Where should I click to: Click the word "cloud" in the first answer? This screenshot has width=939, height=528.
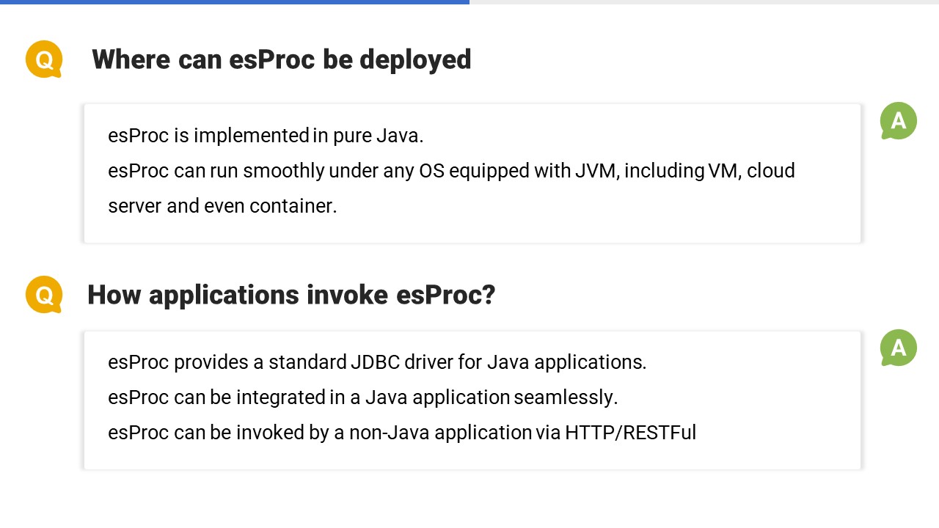pyautogui.click(x=771, y=171)
